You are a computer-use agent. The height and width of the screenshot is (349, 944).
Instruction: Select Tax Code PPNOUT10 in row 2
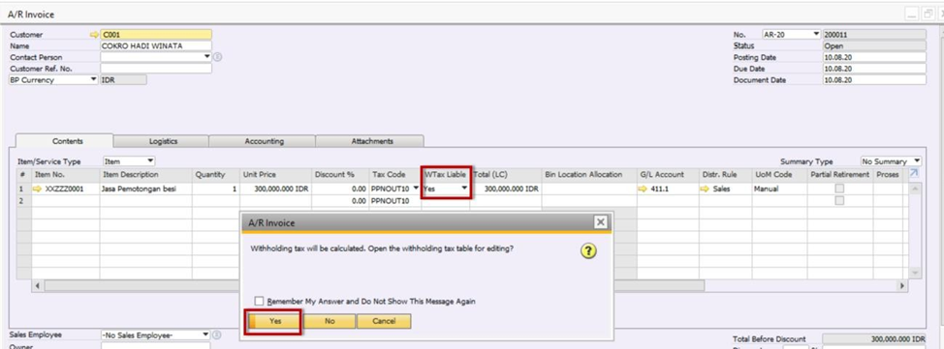click(394, 201)
